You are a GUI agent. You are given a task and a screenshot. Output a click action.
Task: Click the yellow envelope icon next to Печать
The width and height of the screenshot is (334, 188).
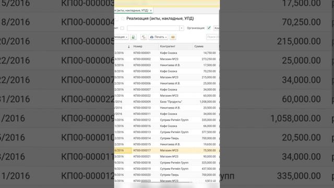[x=173, y=37]
